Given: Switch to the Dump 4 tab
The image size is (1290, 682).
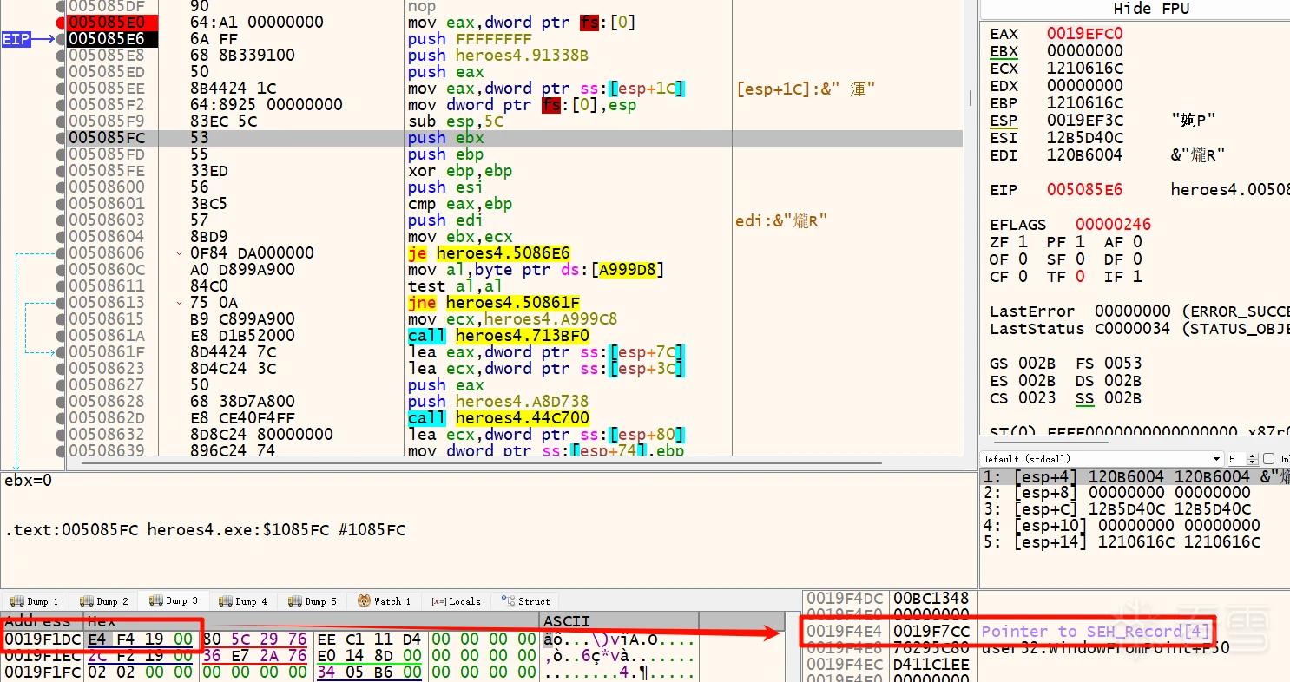Looking at the screenshot, I should tap(243, 601).
